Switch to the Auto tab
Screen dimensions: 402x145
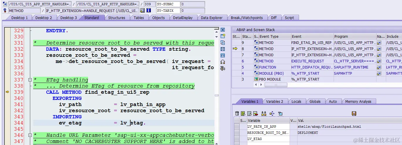[333, 101]
